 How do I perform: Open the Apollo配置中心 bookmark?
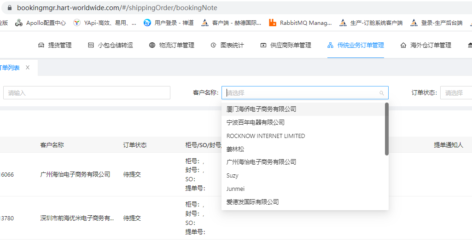point(41,23)
